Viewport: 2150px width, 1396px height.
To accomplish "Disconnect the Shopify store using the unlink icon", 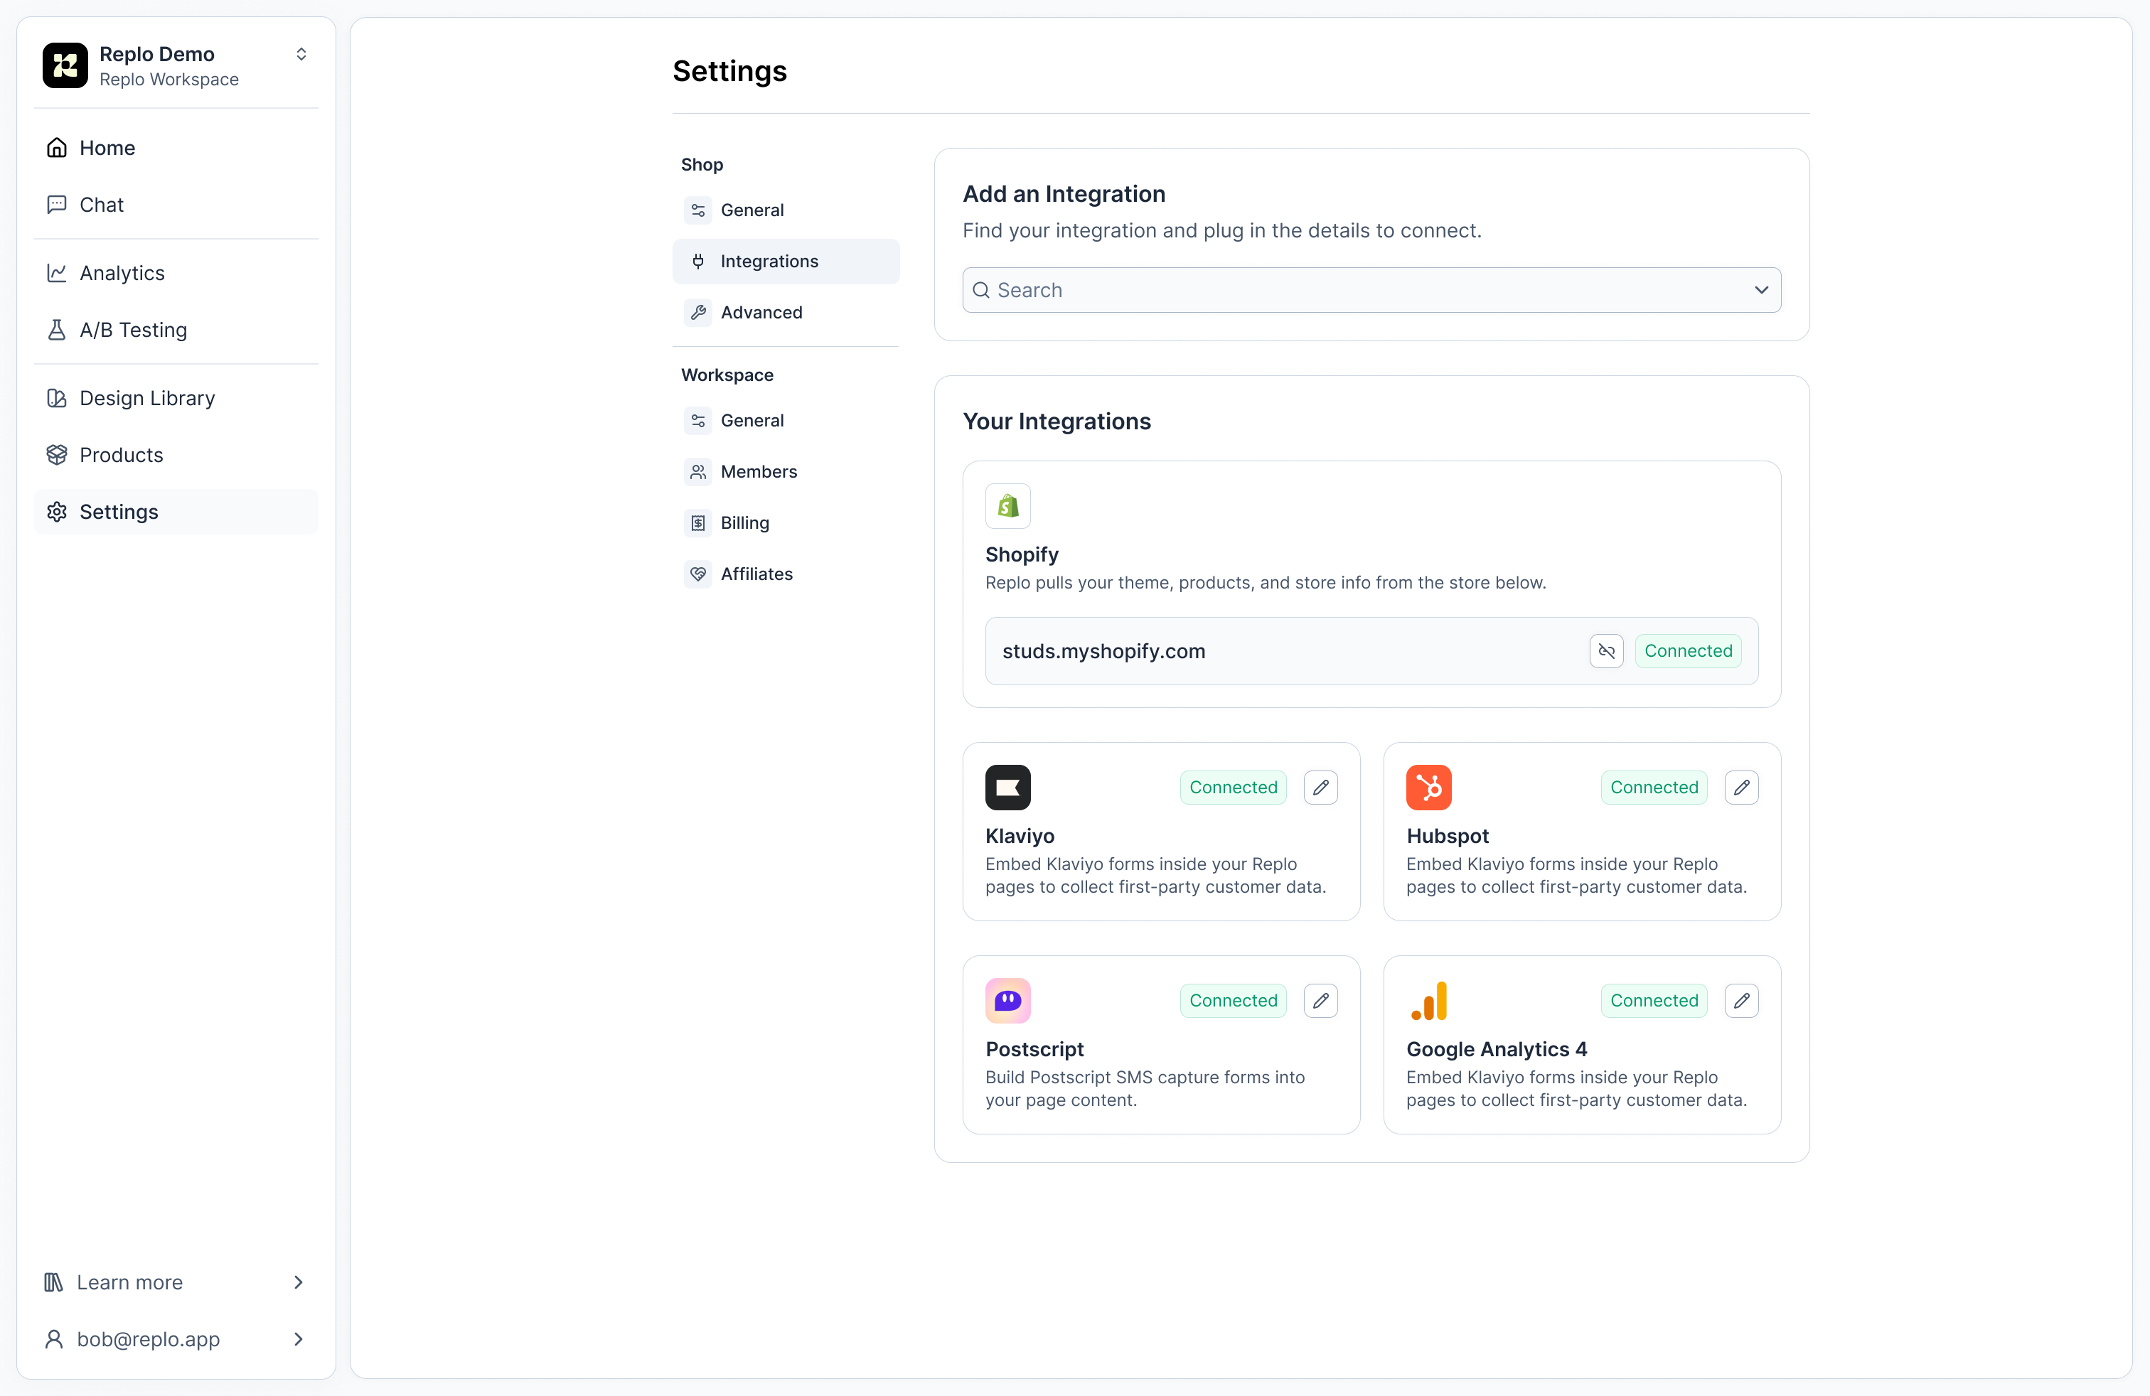I will tap(1605, 650).
